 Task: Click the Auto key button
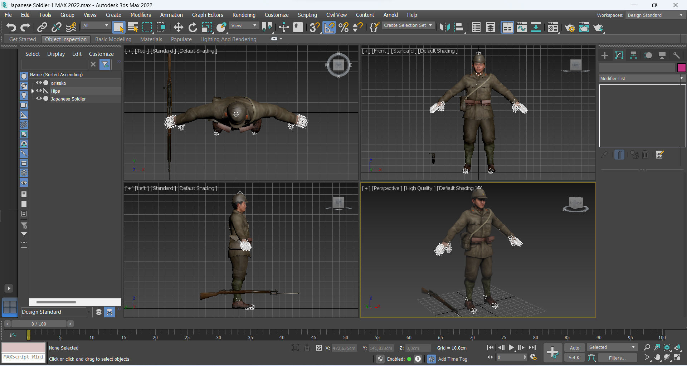(x=575, y=348)
